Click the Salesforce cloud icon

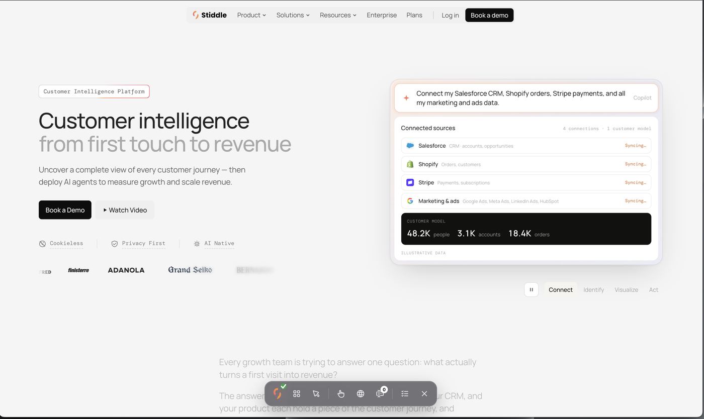(410, 146)
